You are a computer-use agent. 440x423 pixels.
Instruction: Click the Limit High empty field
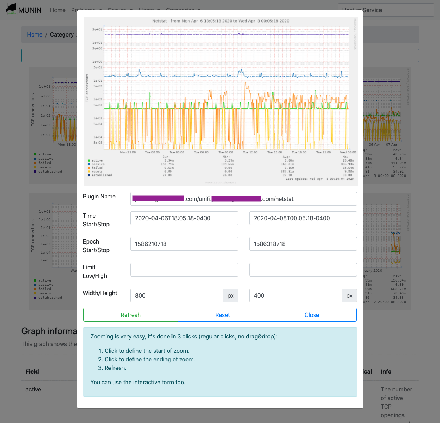tap(303, 270)
